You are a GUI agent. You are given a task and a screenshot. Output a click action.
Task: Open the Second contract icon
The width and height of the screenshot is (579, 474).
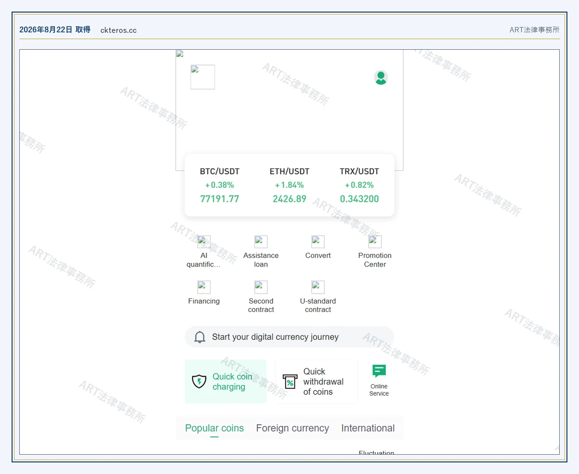coord(261,287)
